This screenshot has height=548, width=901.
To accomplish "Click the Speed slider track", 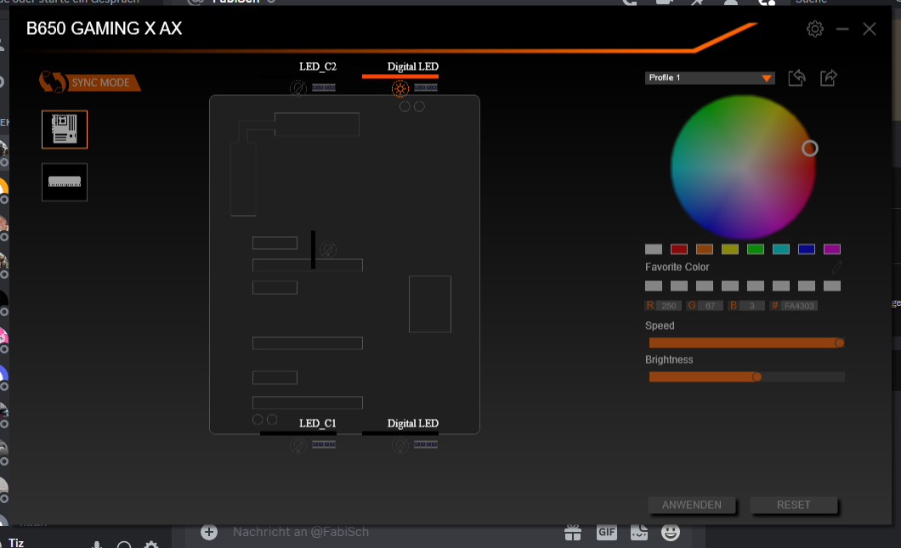I will tap(746, 343).
